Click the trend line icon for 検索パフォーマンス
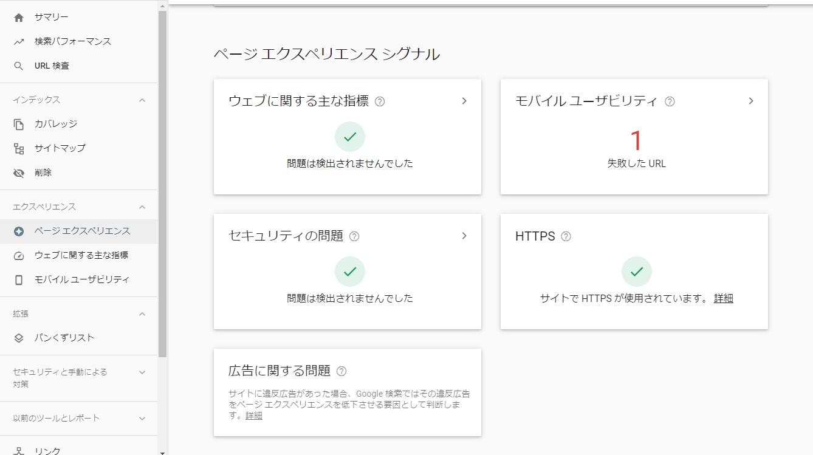813x455 pixels. (19, 41)
